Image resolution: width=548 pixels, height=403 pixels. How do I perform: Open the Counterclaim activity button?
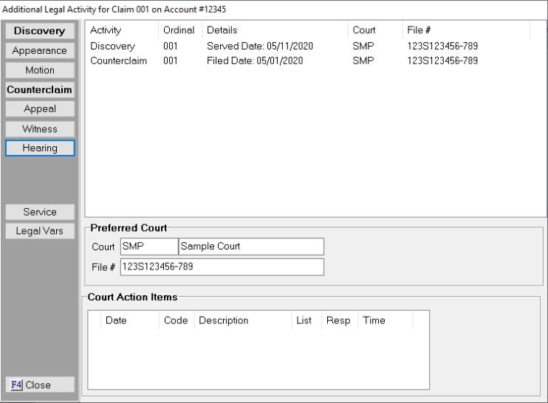40,89
